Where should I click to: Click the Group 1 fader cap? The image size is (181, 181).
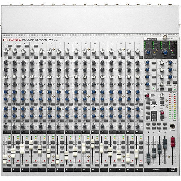tap(148, 157)
